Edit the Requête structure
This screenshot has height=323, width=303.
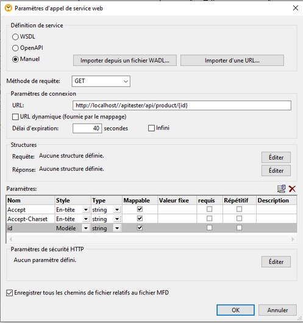[276, 157]
